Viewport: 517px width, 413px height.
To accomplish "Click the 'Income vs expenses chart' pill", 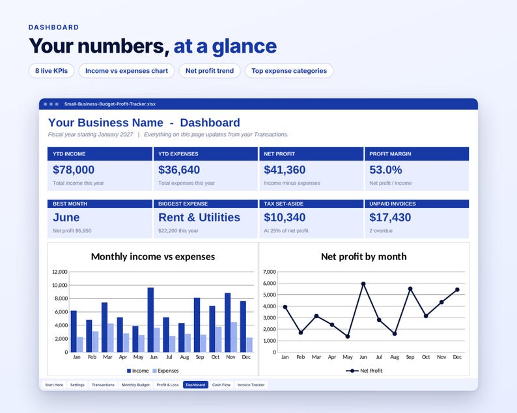I will click(x=126, y=71).
